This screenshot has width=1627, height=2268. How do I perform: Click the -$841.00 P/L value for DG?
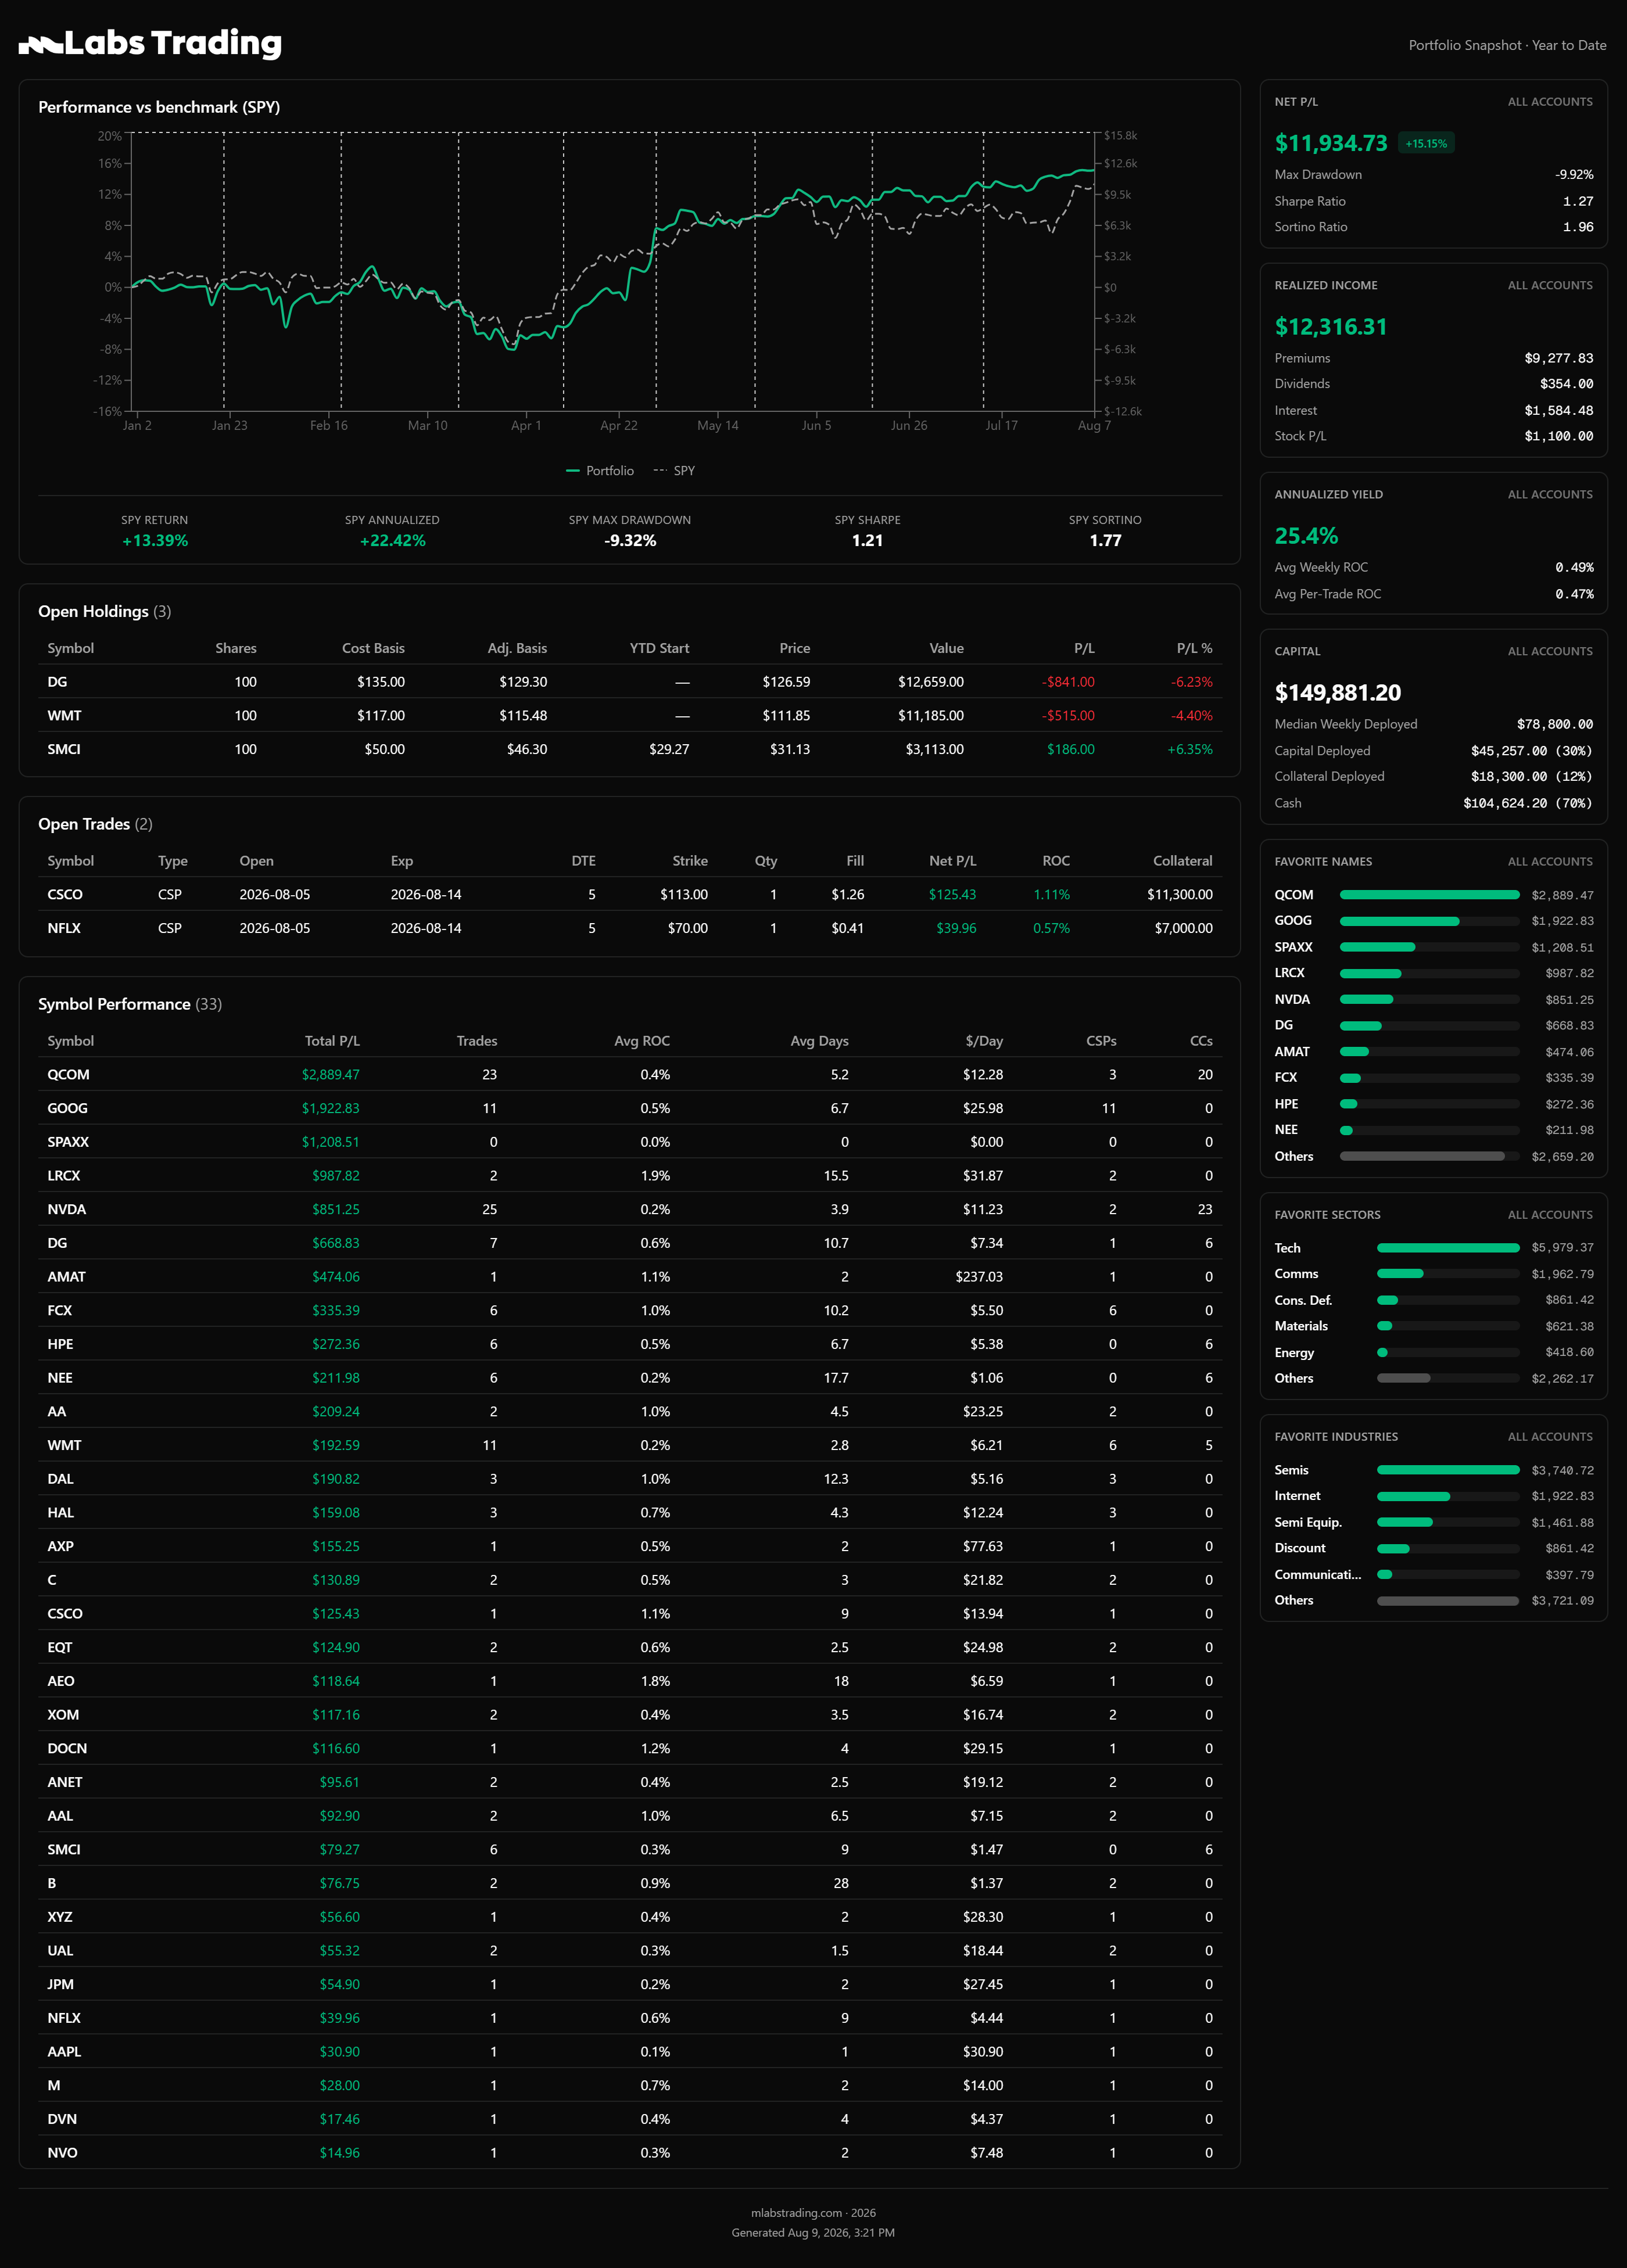pos(1068,682)
